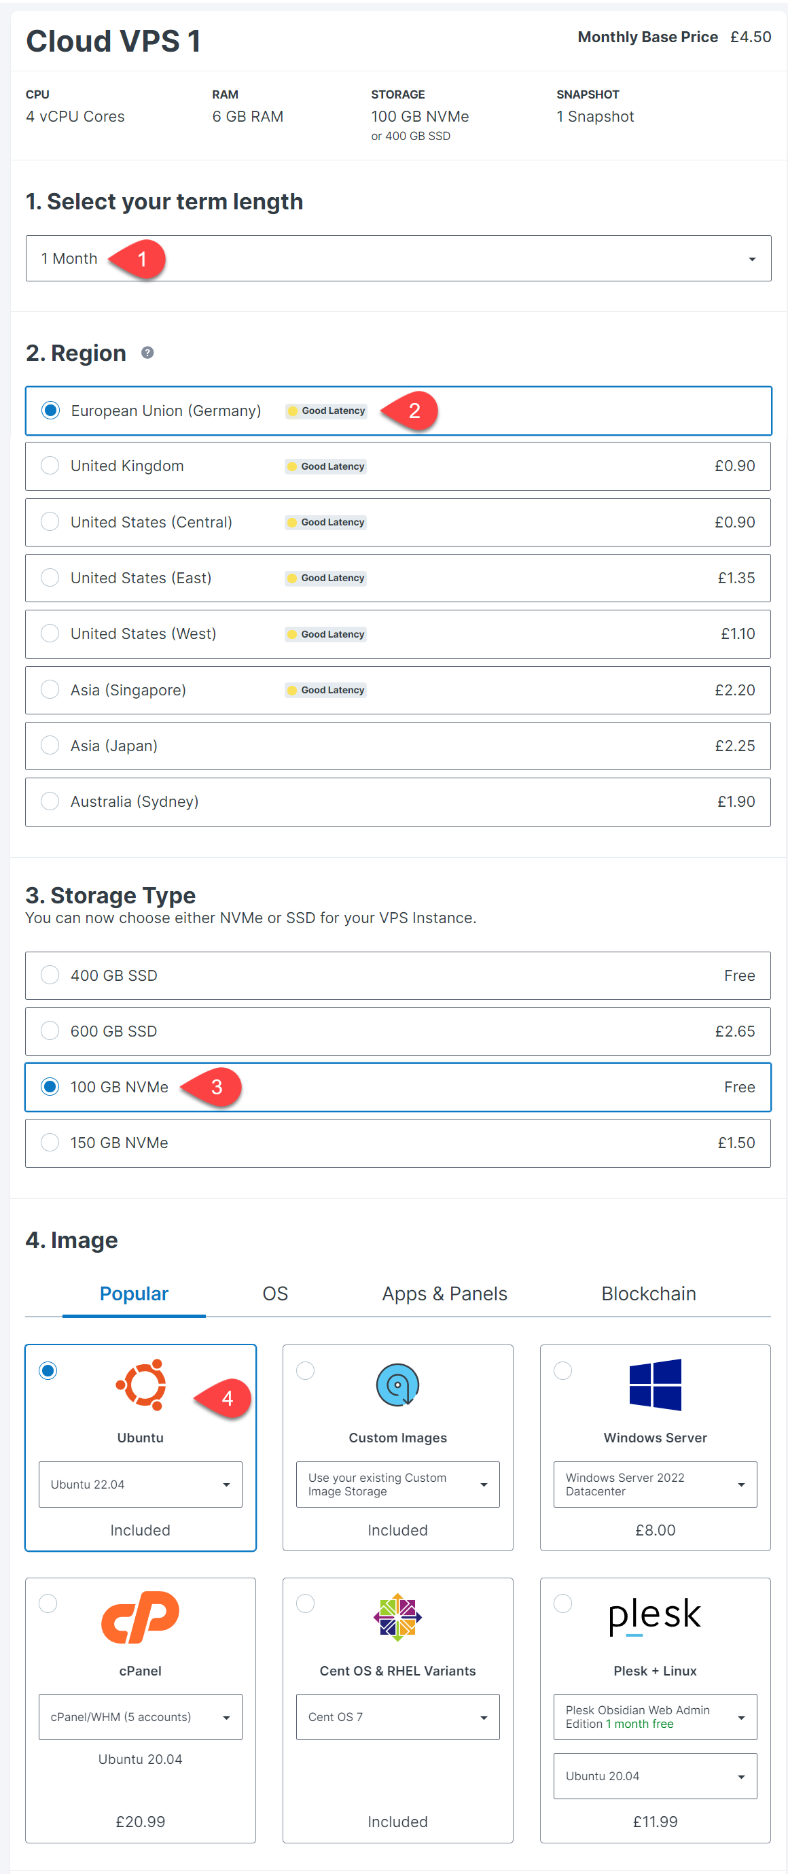Click the Windows Server logo

(655, 1385)
